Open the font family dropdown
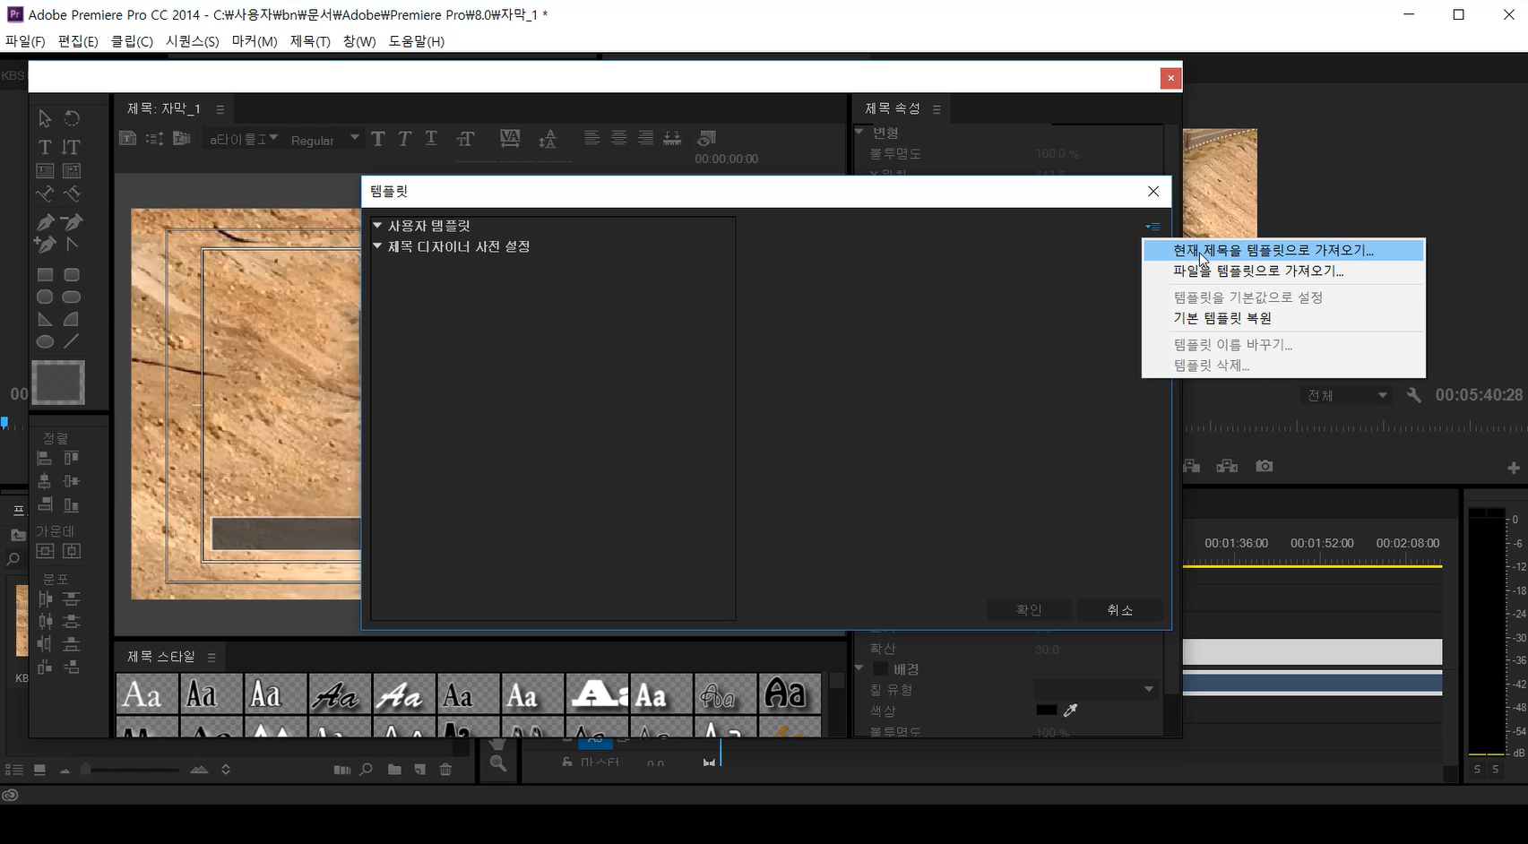This screenshot has height=844, width=1528. tap(243, 139)
